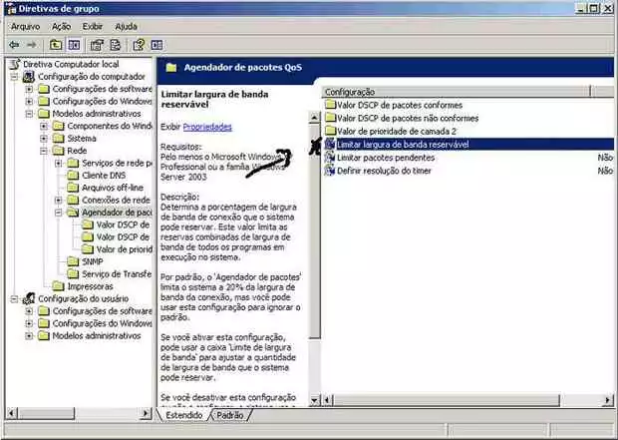Switch to the Padrão tab
This screenshot has height=440, width=618.
tap(230, 416)
